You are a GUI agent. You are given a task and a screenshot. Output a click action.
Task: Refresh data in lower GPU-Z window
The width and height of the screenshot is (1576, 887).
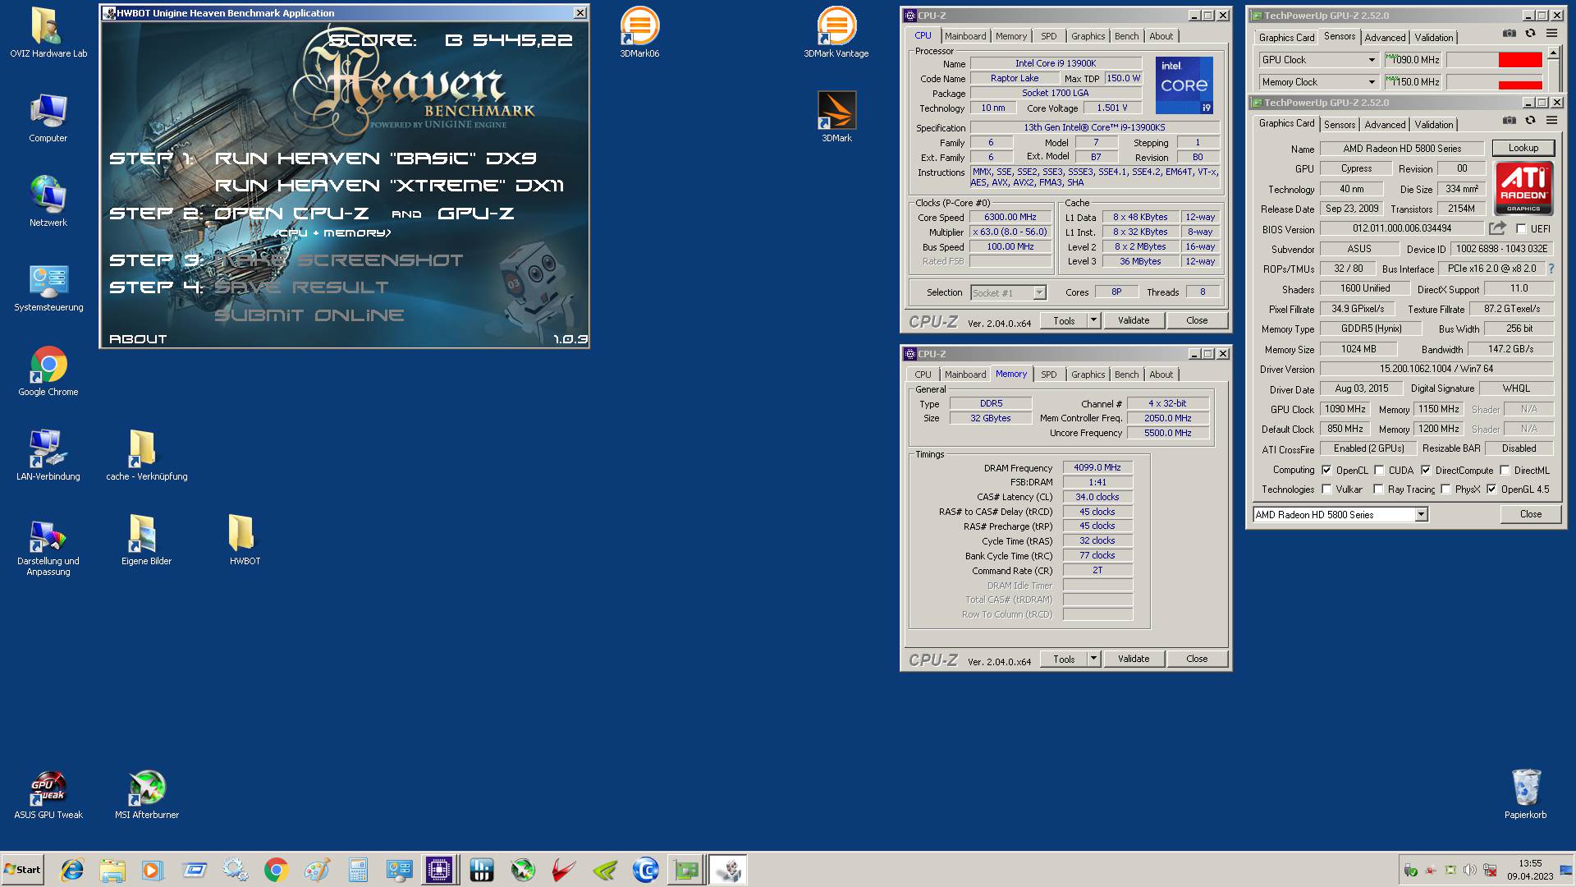pyautogui.click(x=1530, y=121)
